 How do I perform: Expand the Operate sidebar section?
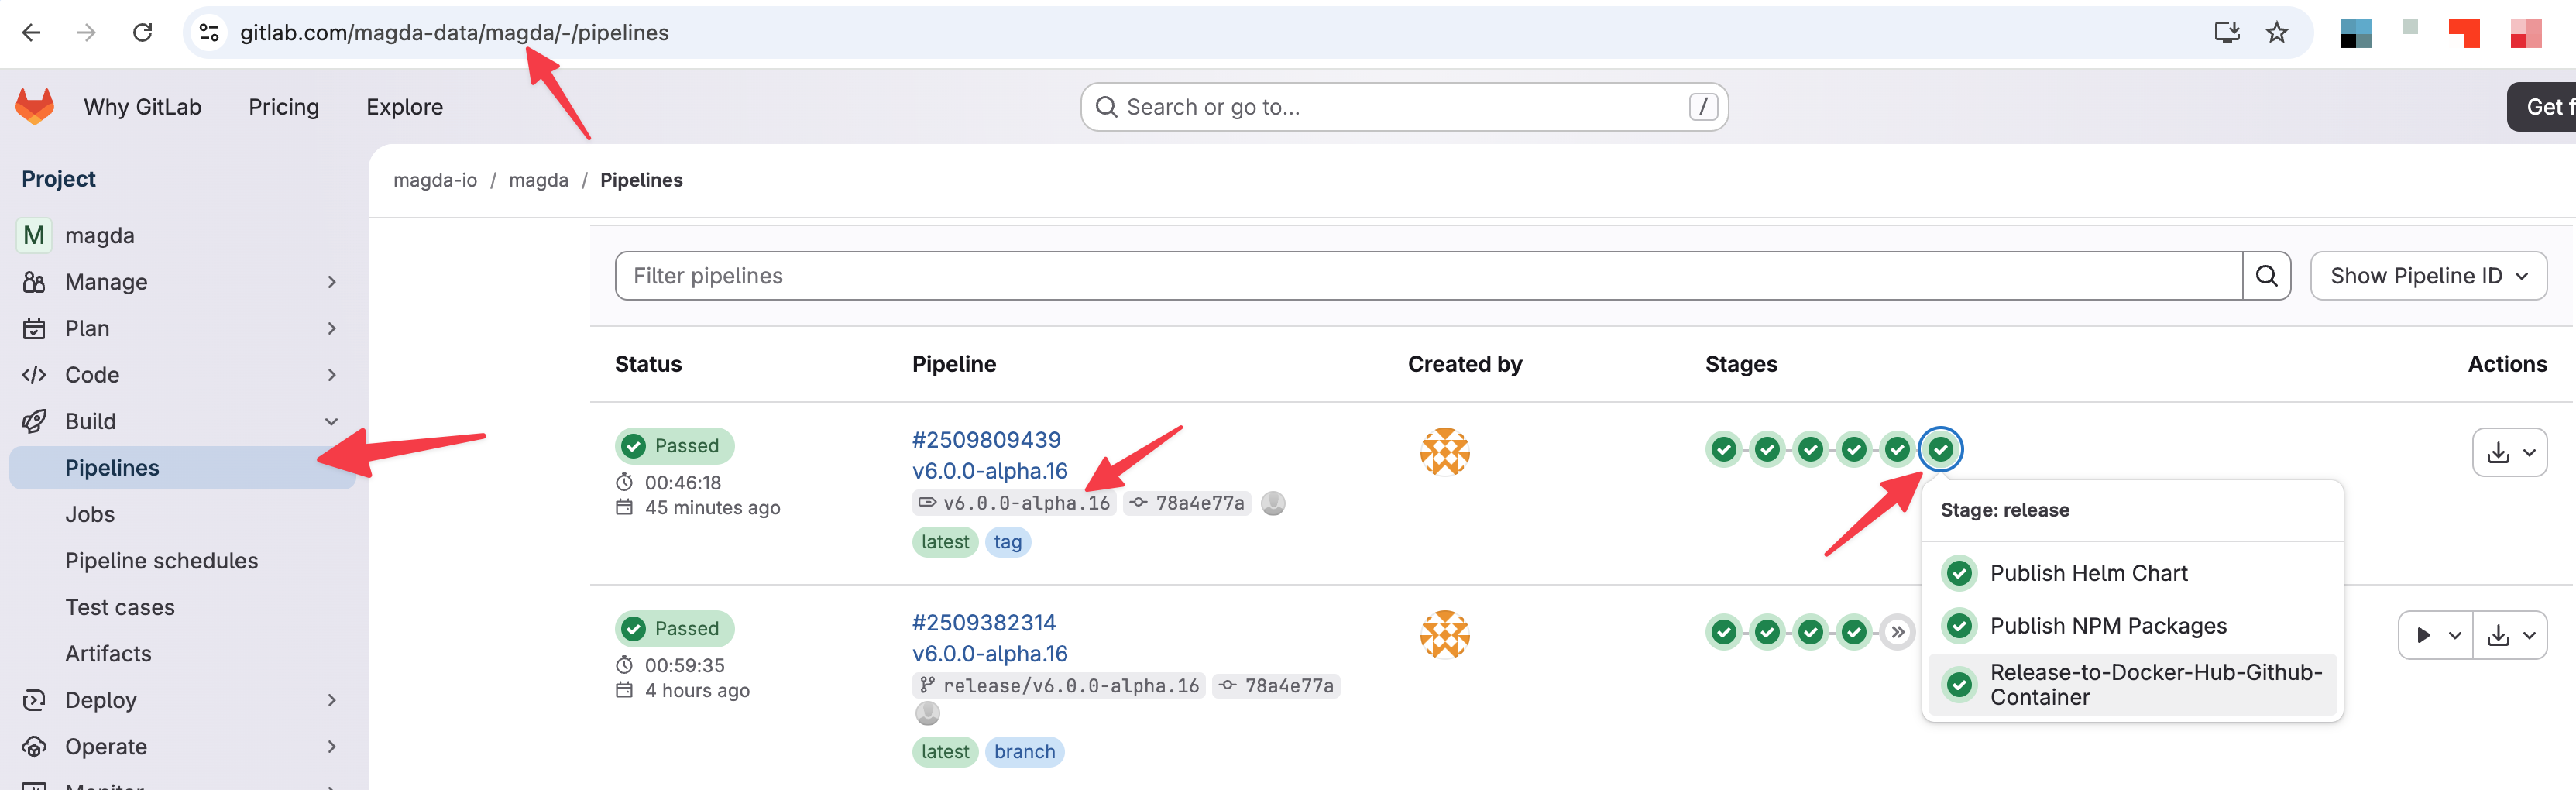332,747
